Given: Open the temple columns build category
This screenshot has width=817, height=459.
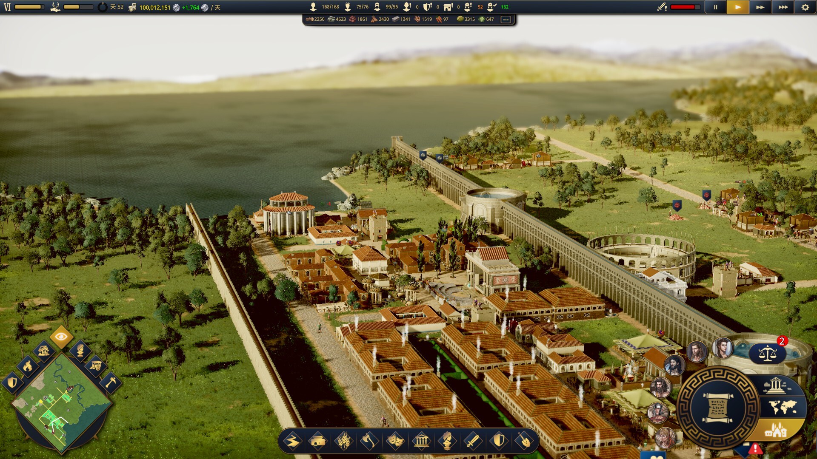Looking at the screenshot, I should (421, 441).
